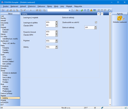Open the Nápověda menu
Viewport: 128px width, 109px height.
pyautogui.click(x=78, y=6)
